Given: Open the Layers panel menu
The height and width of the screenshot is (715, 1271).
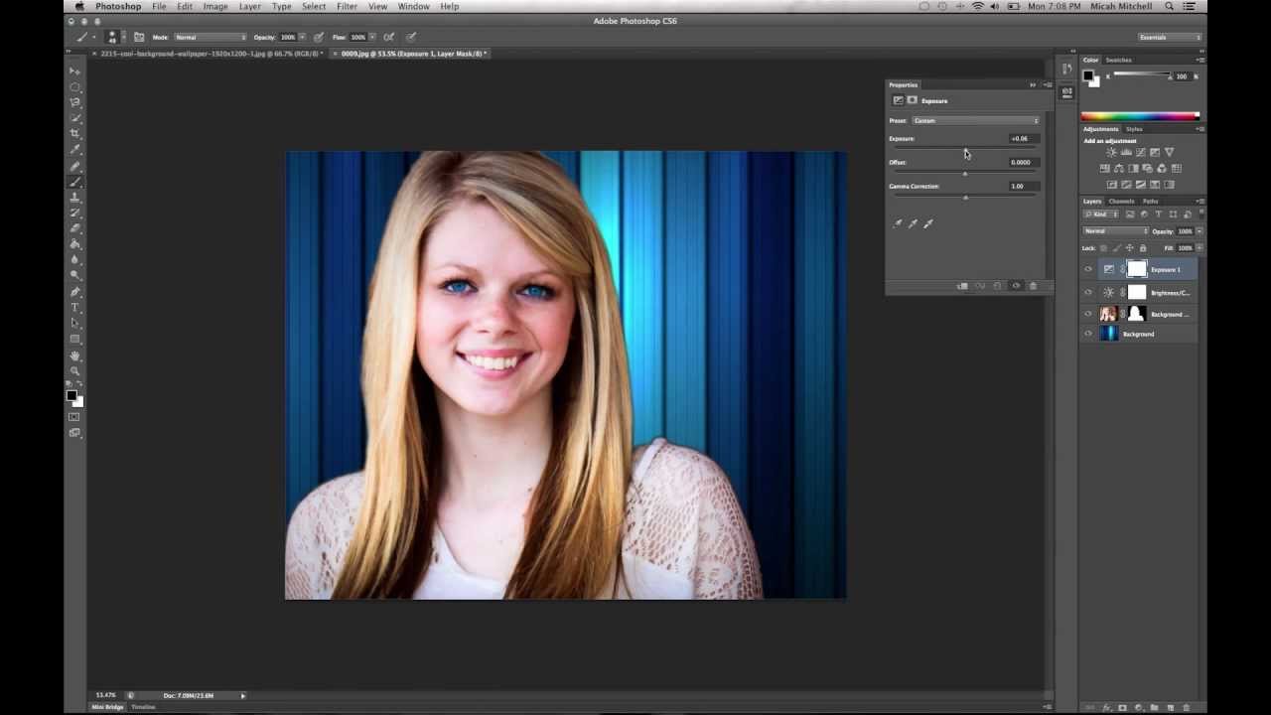Looking at the screenshot, I should [x=1200, y=201].
